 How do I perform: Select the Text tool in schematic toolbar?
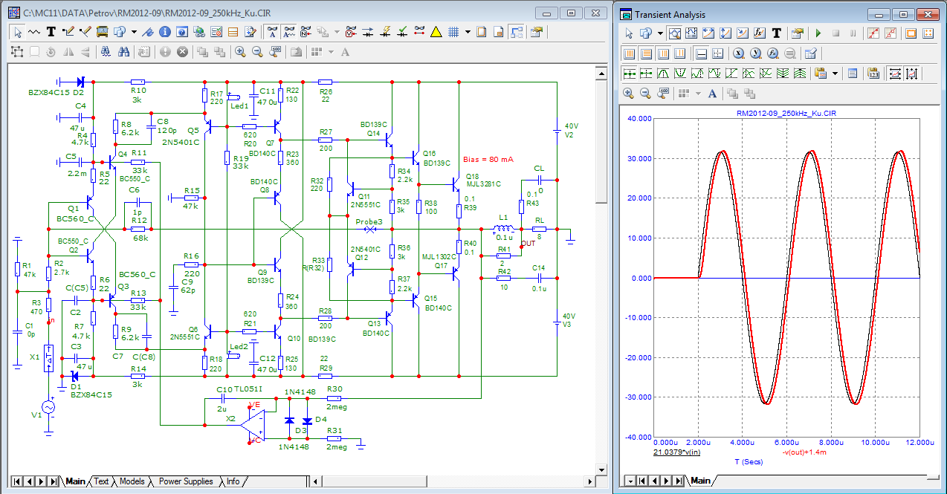(51, 32)
